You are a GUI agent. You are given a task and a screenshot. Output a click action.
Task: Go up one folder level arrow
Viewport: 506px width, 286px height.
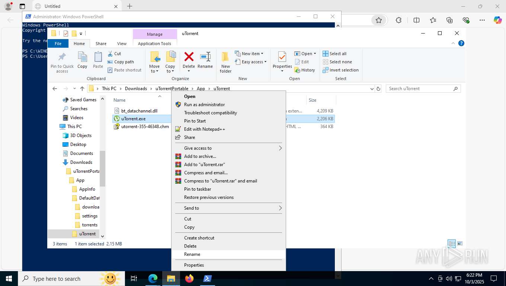tap(82, 89)
